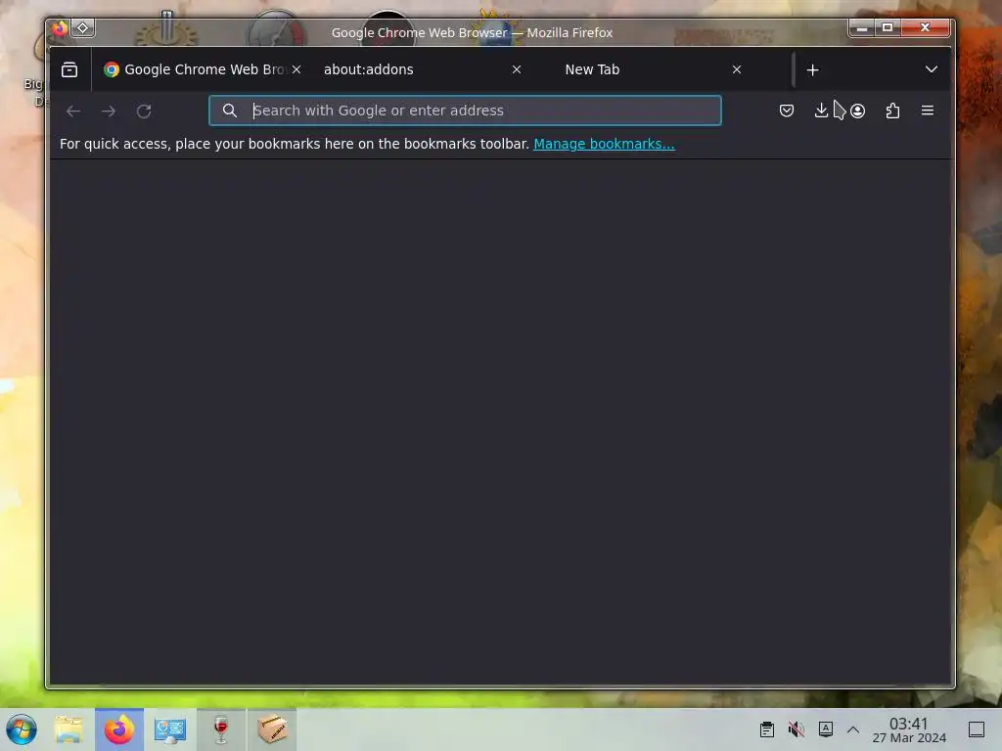Open the Firefox View icon
Viewport: 1002px width, 751px height.
coord(69,69)
